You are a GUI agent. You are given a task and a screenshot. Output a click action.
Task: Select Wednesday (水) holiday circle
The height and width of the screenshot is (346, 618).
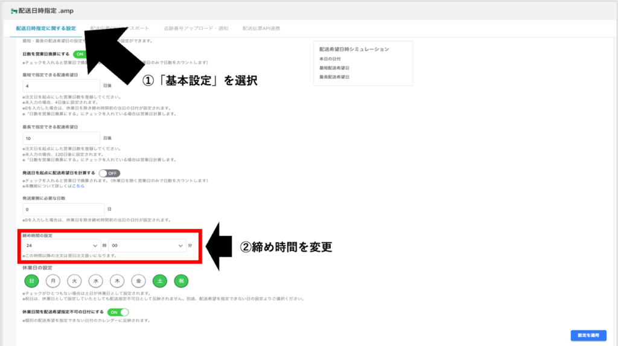(96, 281)
